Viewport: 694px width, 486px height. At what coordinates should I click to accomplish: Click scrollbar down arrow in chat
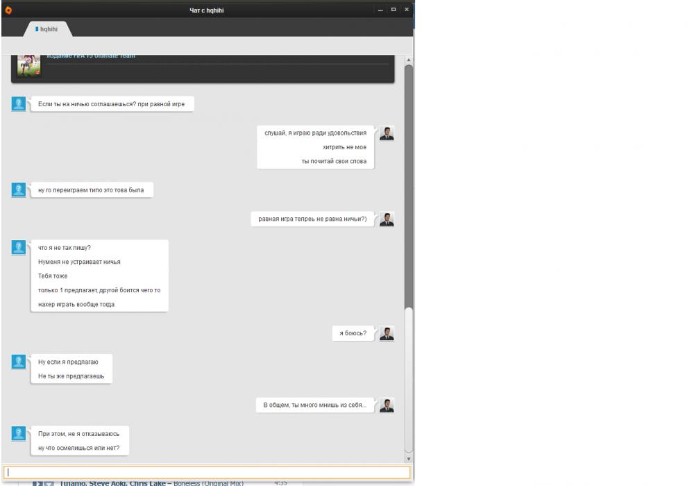point(409,458)
